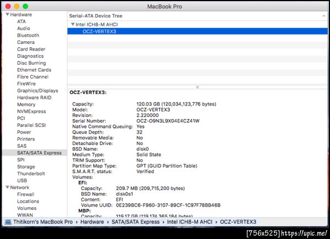Click the EFI capacity 209.7 MB value
Viewport: 330px width, 239px height.
coord(150,188)
